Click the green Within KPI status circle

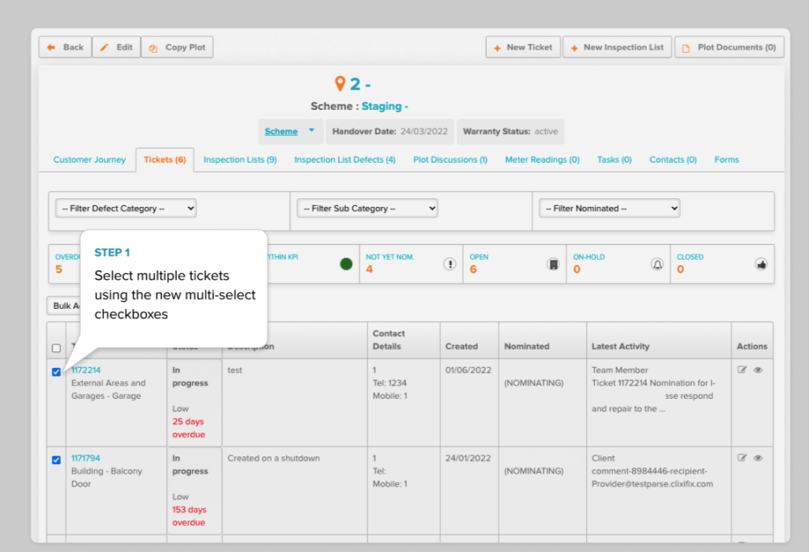346,264
